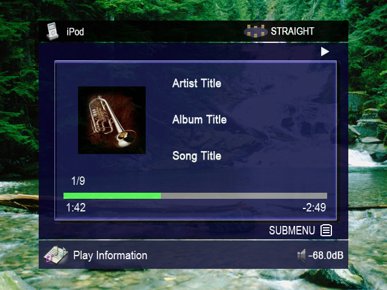Click the Song Title text
Viewport: 387px width, 290px height.
click(x=197, y=156)
